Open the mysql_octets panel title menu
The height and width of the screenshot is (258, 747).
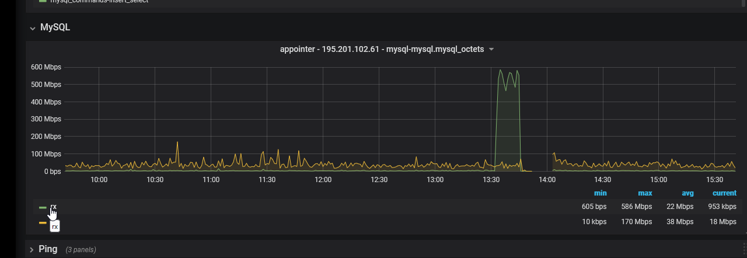click(382, 49)
